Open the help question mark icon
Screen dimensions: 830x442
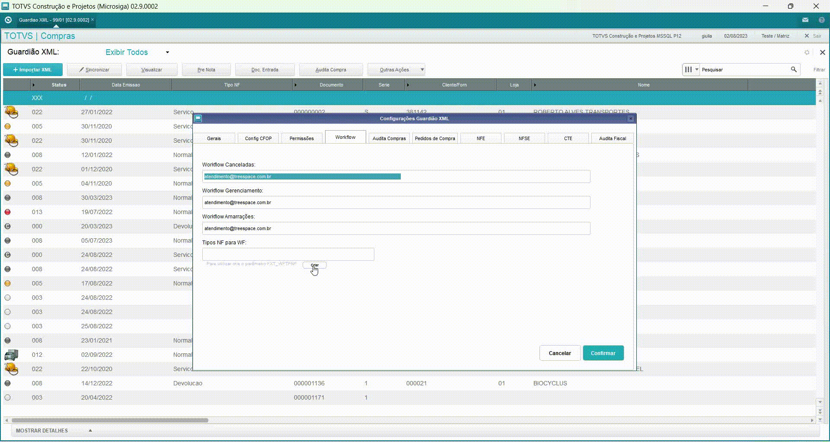click(821, 20)
